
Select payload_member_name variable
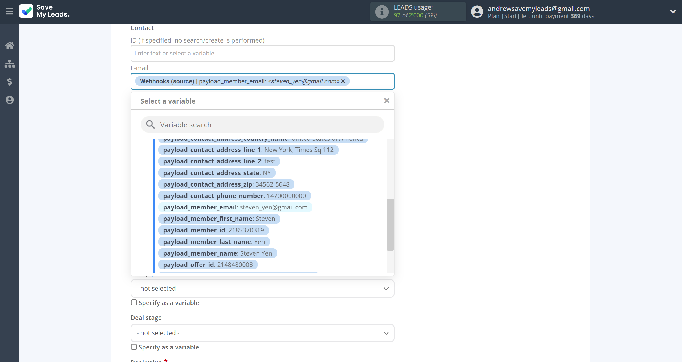coord(218,253)
